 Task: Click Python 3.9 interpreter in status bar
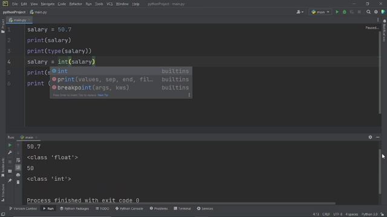[369, 215]
